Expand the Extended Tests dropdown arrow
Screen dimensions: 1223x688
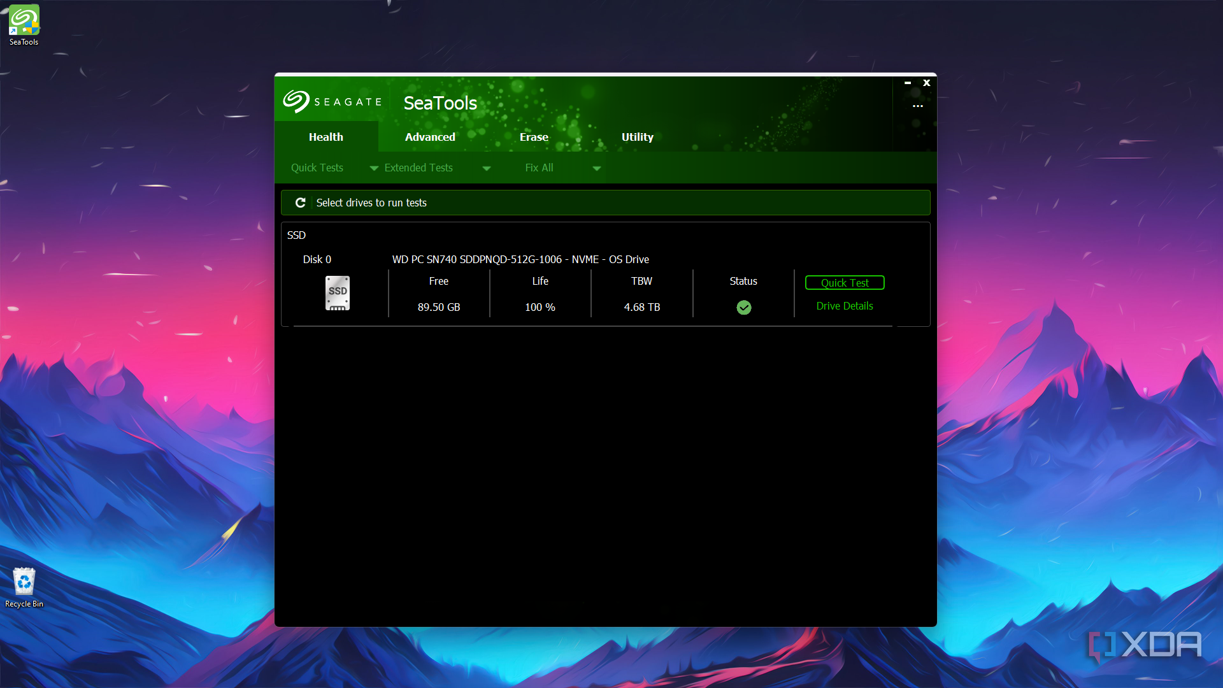(487, 168)
